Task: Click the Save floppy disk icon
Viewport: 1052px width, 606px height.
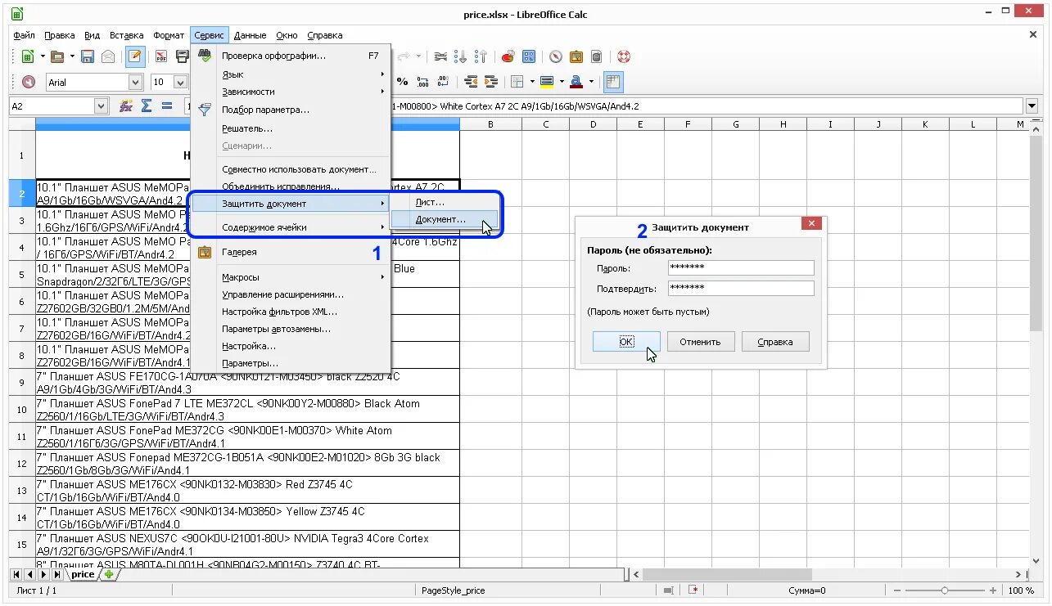Action: click(87, 56)
